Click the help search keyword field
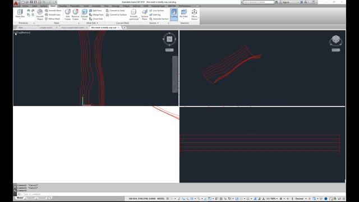359x202 pixels. pos(259,2)
